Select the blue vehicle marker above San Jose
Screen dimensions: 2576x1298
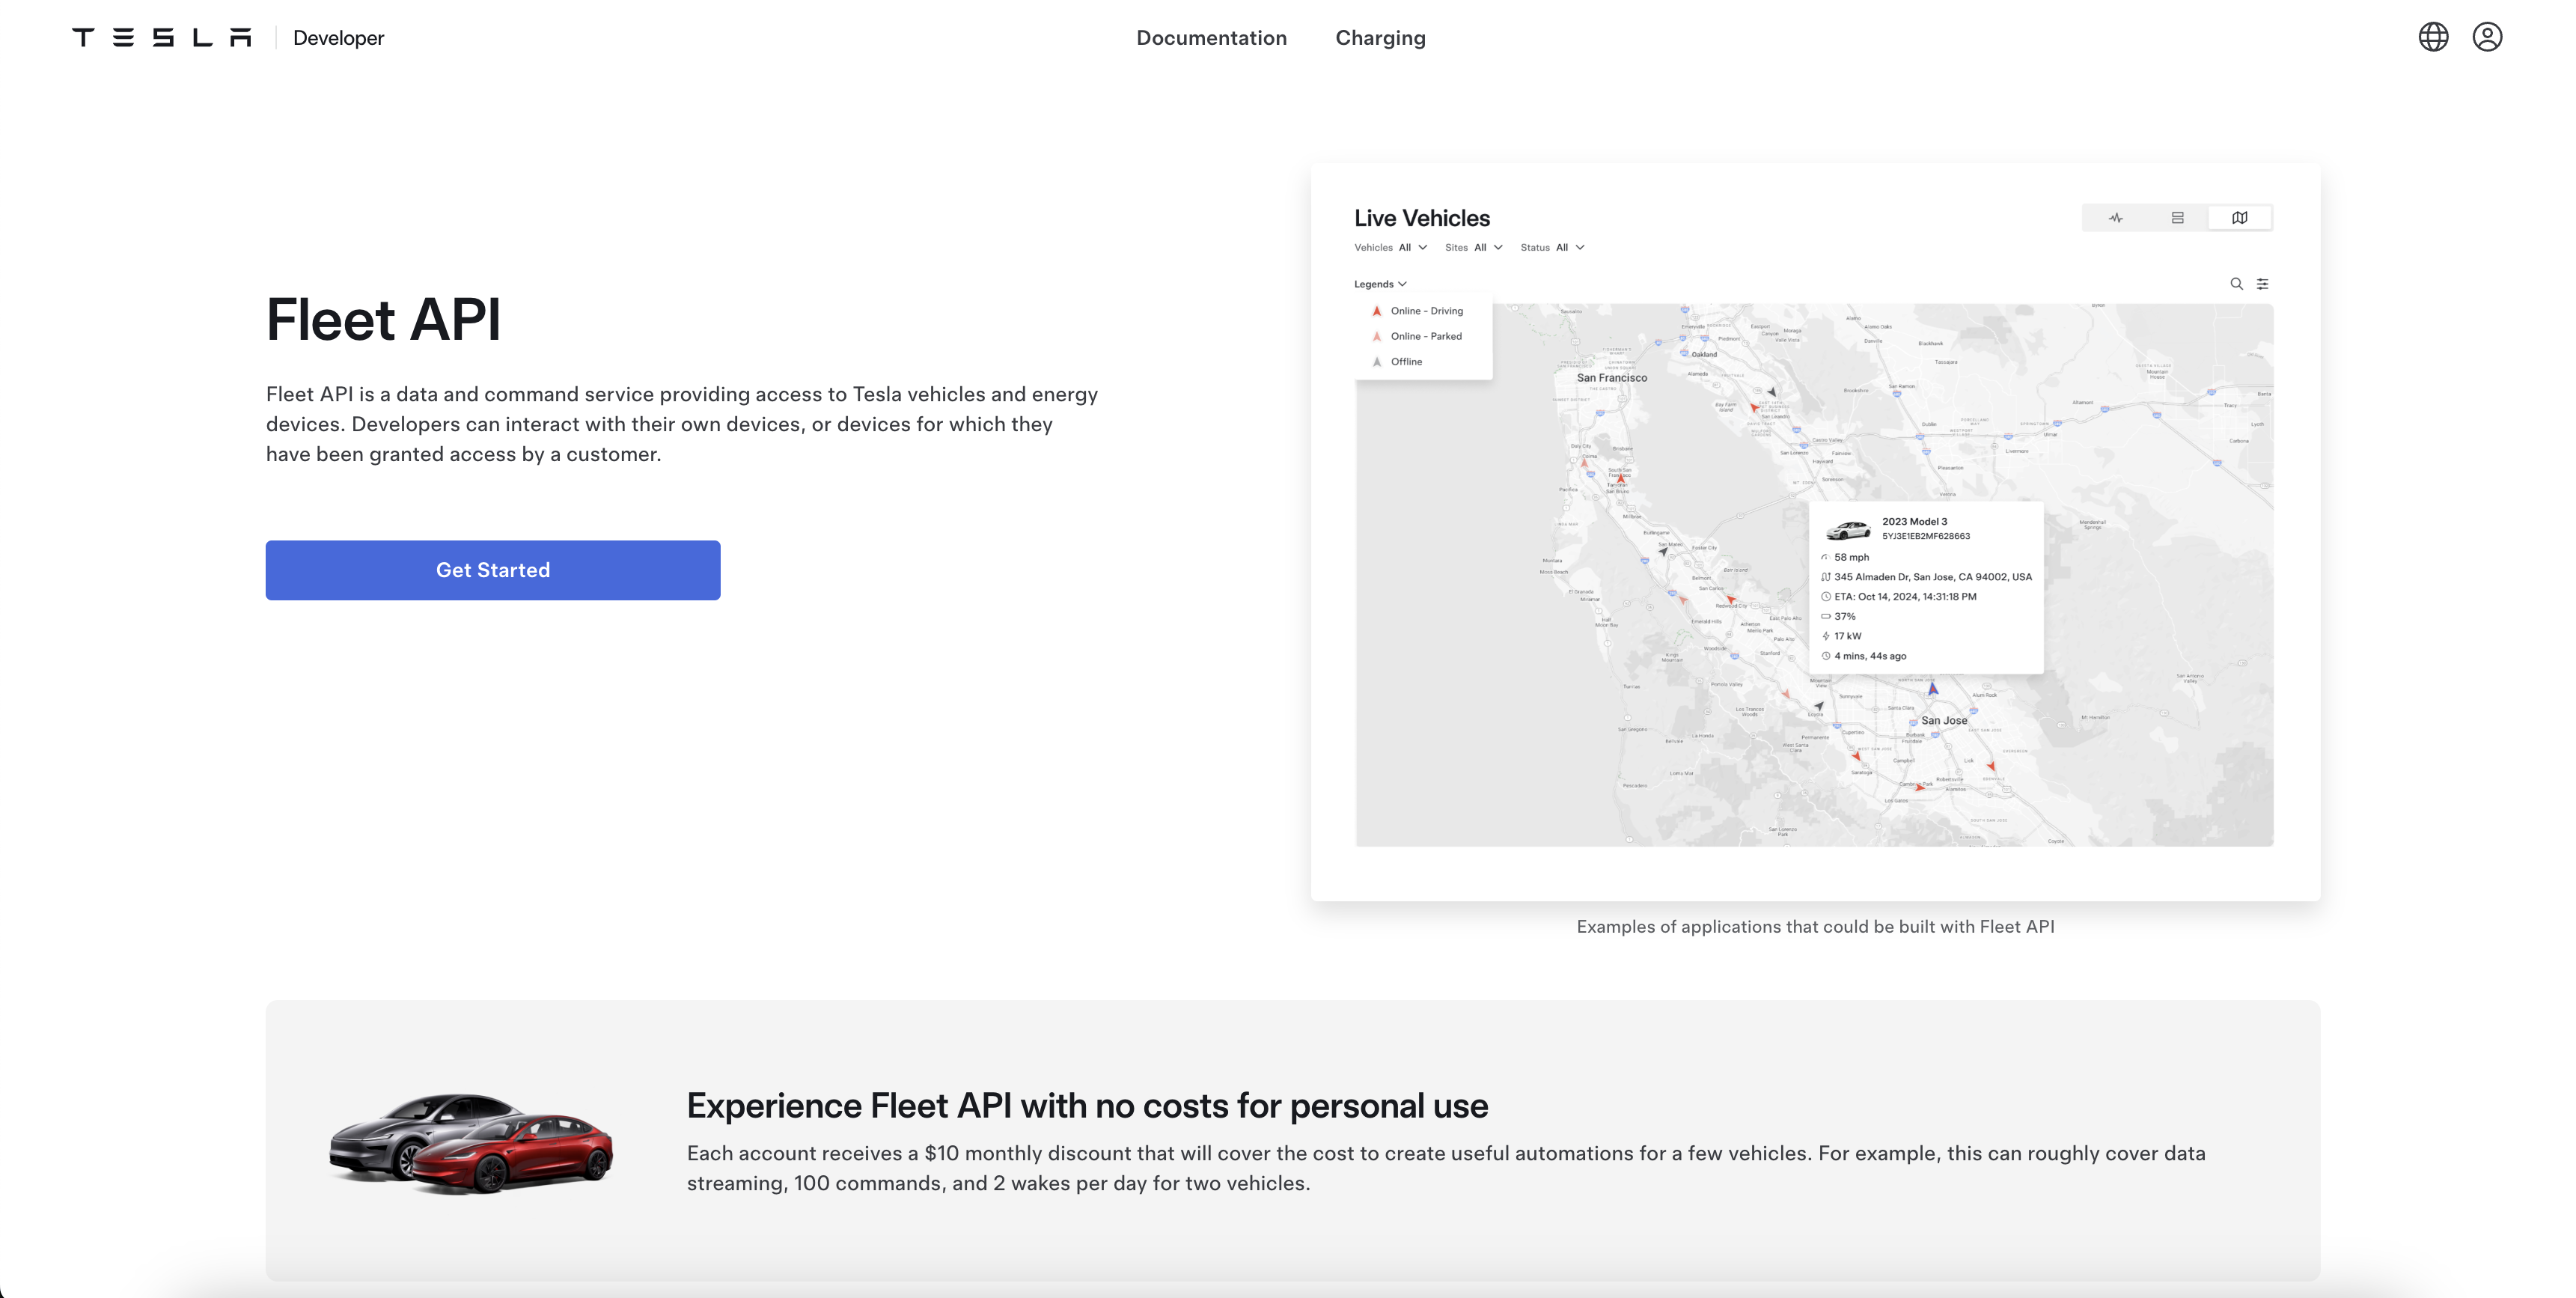coord(1933,689)
